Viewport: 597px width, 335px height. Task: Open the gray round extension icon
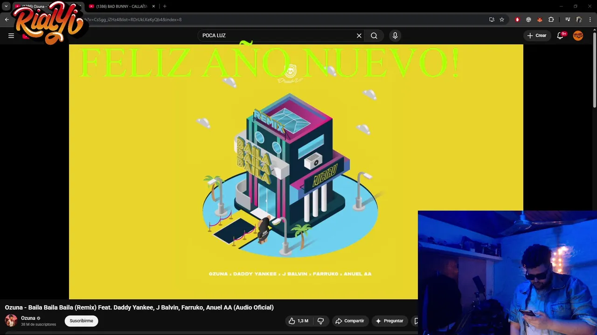click(528, 20)
